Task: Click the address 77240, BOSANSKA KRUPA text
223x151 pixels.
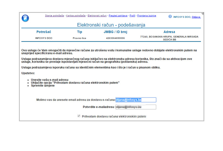Action: click(169, 38)
